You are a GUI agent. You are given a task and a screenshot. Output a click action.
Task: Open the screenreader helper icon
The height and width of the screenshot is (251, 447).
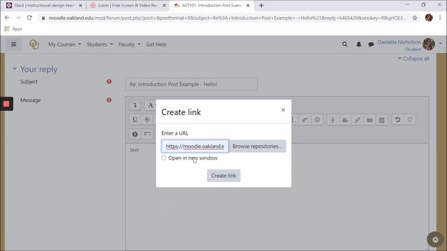tap(147, 134)
